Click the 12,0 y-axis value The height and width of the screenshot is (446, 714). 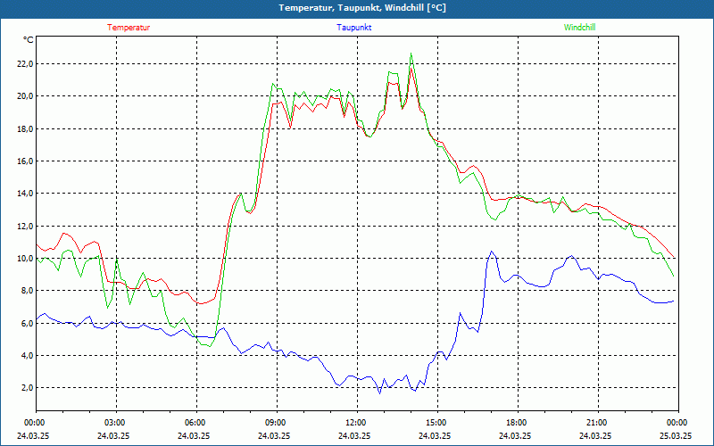[x=25, y=227]
